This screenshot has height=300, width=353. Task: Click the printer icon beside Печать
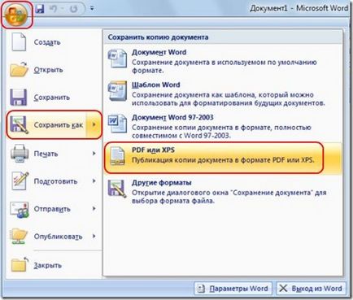pyautogui.click(x=20, y=154)
